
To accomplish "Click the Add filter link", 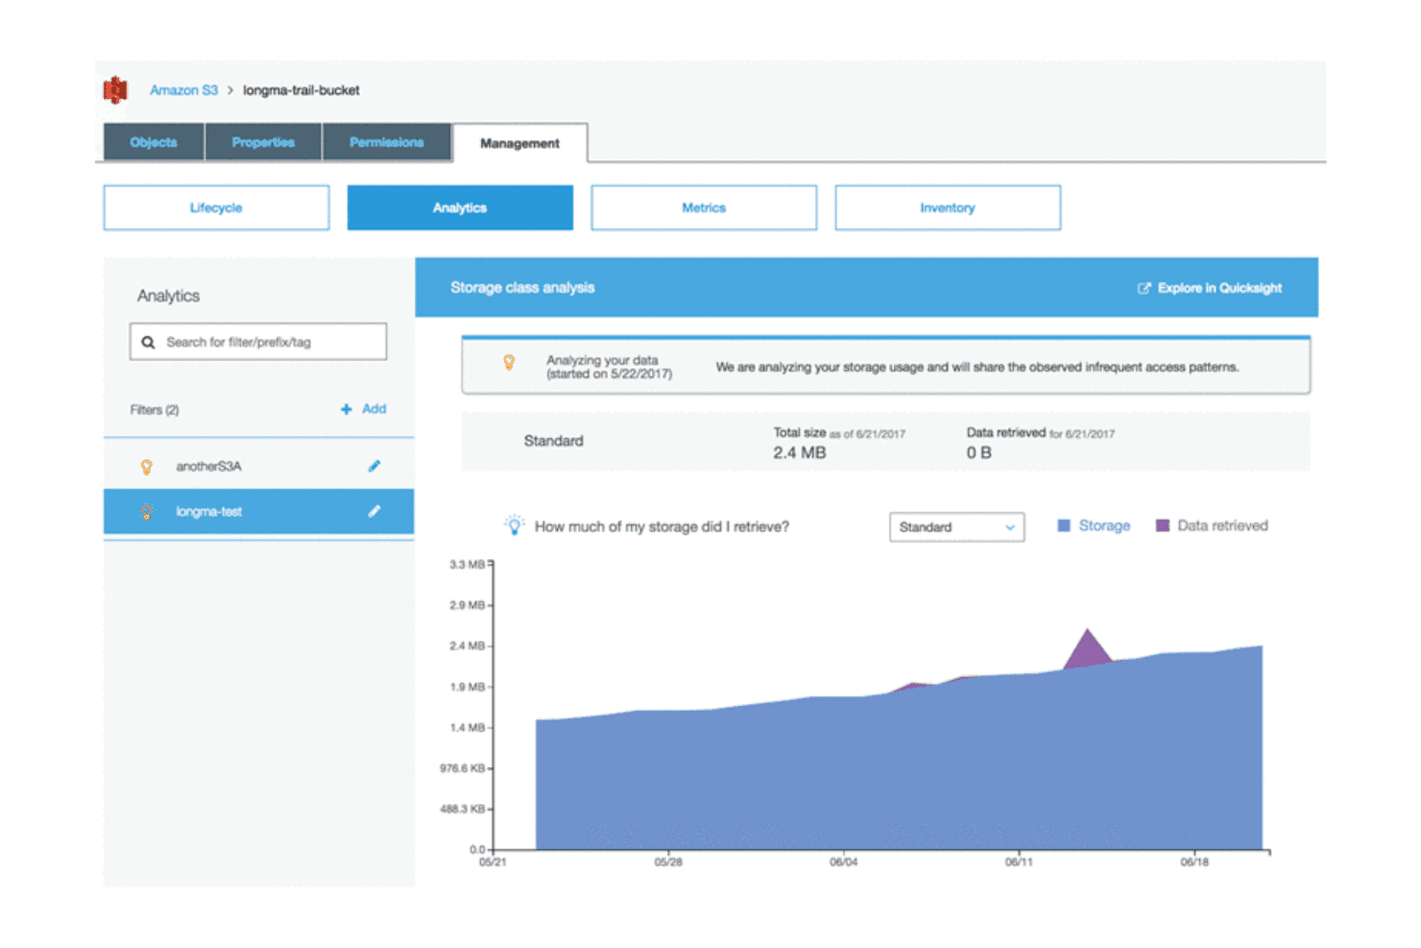I will pos(373,409).
